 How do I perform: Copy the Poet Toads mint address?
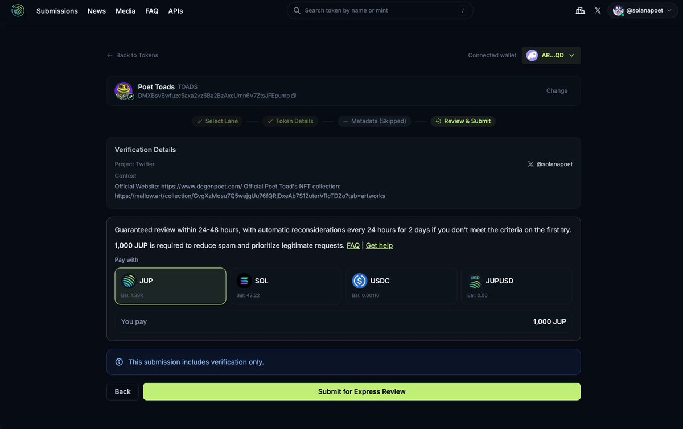tap(294, 96)
